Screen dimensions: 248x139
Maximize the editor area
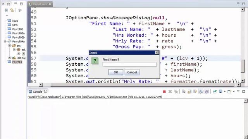pyautogui.click(x=244, y=4)
